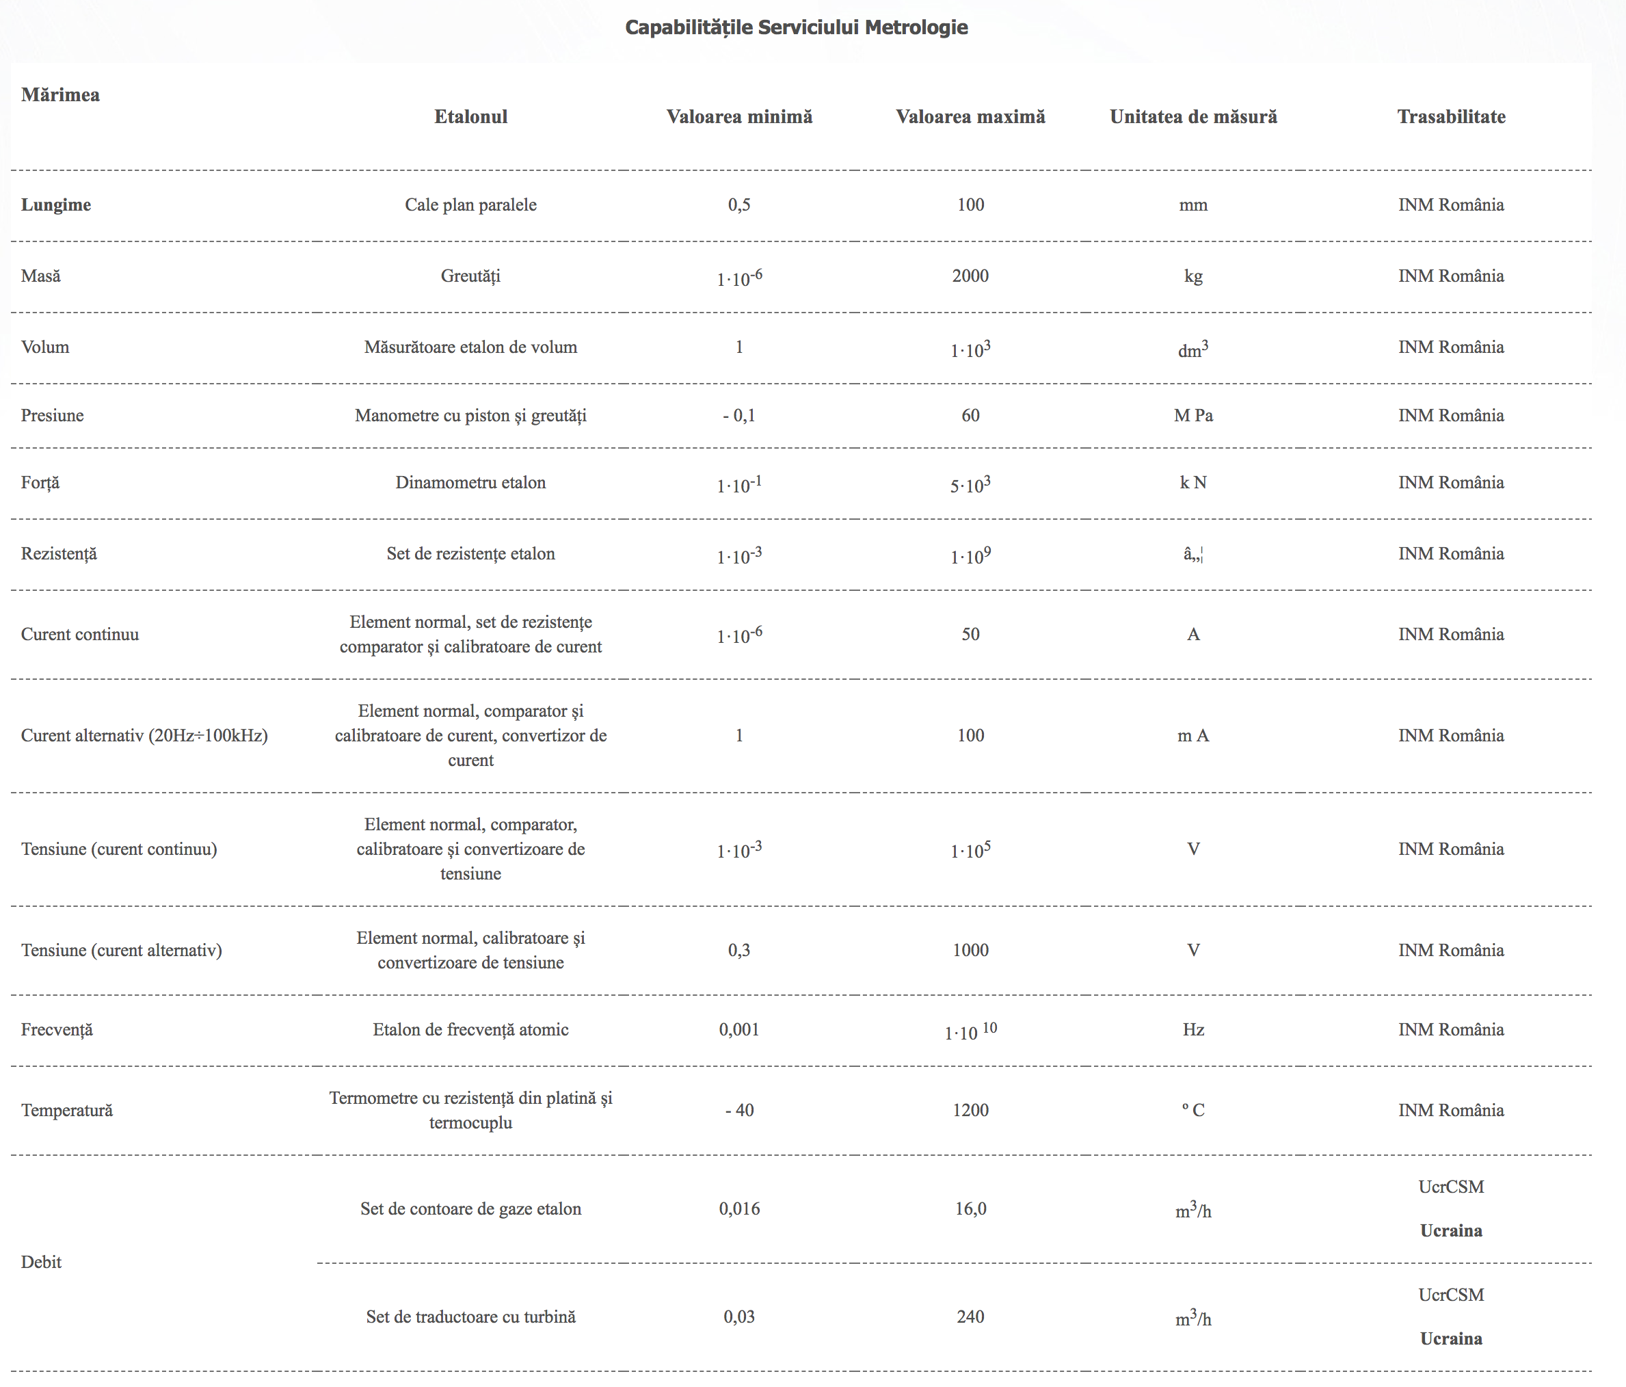Image resolution: width=1626 pixels, height=1387 pixels.
Task: Select the 'Unitatea de măsură' header
Action: tap(1192, 117)
